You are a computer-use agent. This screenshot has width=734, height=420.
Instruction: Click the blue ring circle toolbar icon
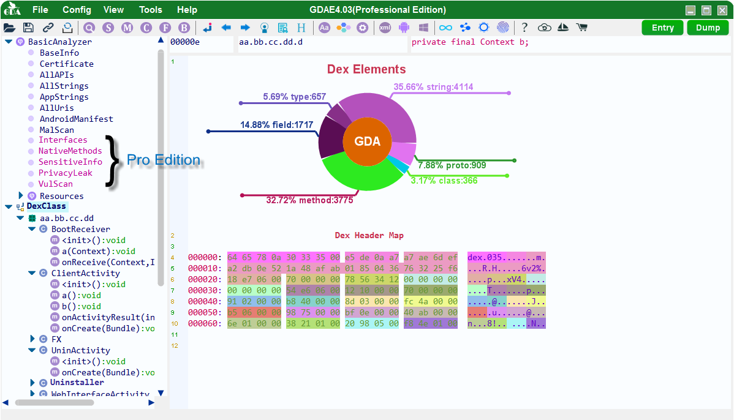[x=484, y=28]
